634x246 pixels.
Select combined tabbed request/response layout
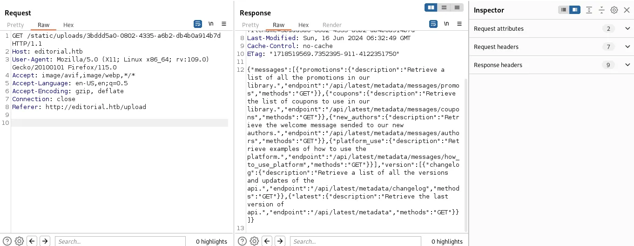pos(457,7)
